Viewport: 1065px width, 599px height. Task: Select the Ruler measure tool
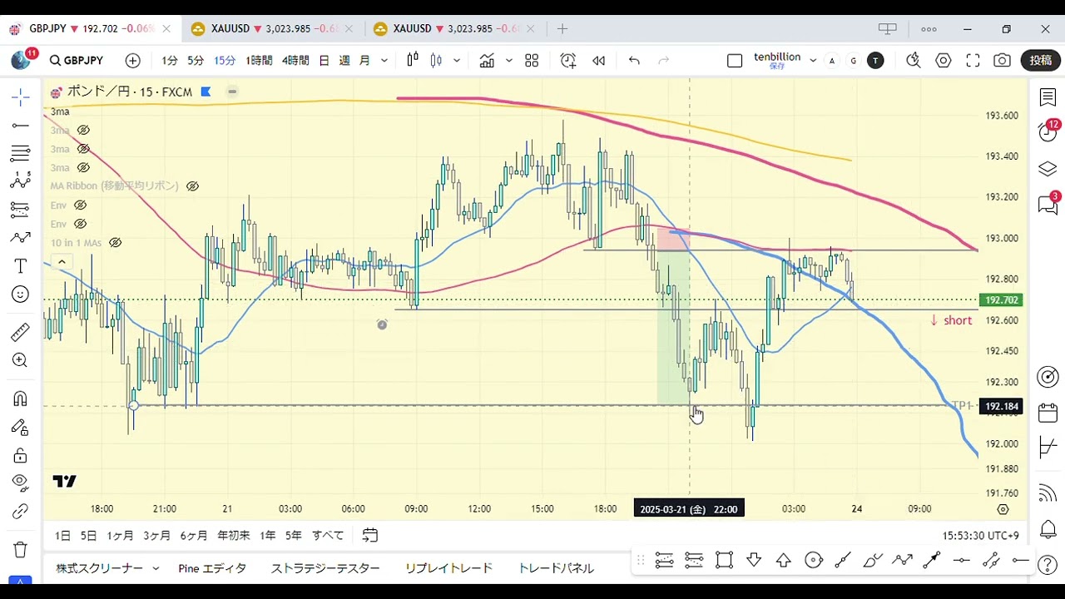tap(20, 333)
